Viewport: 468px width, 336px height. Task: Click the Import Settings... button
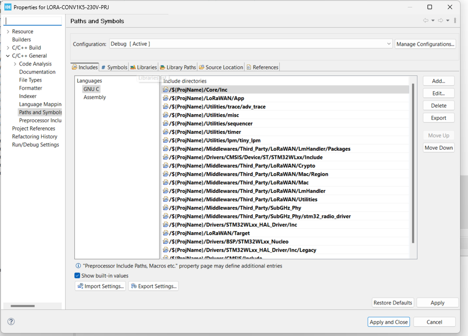pos(101,286)
